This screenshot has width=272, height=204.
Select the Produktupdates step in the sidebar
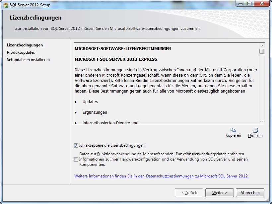(x=21, y=52)
